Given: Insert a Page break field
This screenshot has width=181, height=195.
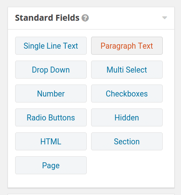Looking at the screenshot, I should coord(51,165).
